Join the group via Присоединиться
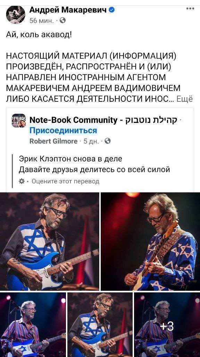 63,131
